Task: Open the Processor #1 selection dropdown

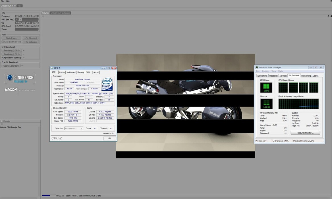Action: (x=74, y=129)
